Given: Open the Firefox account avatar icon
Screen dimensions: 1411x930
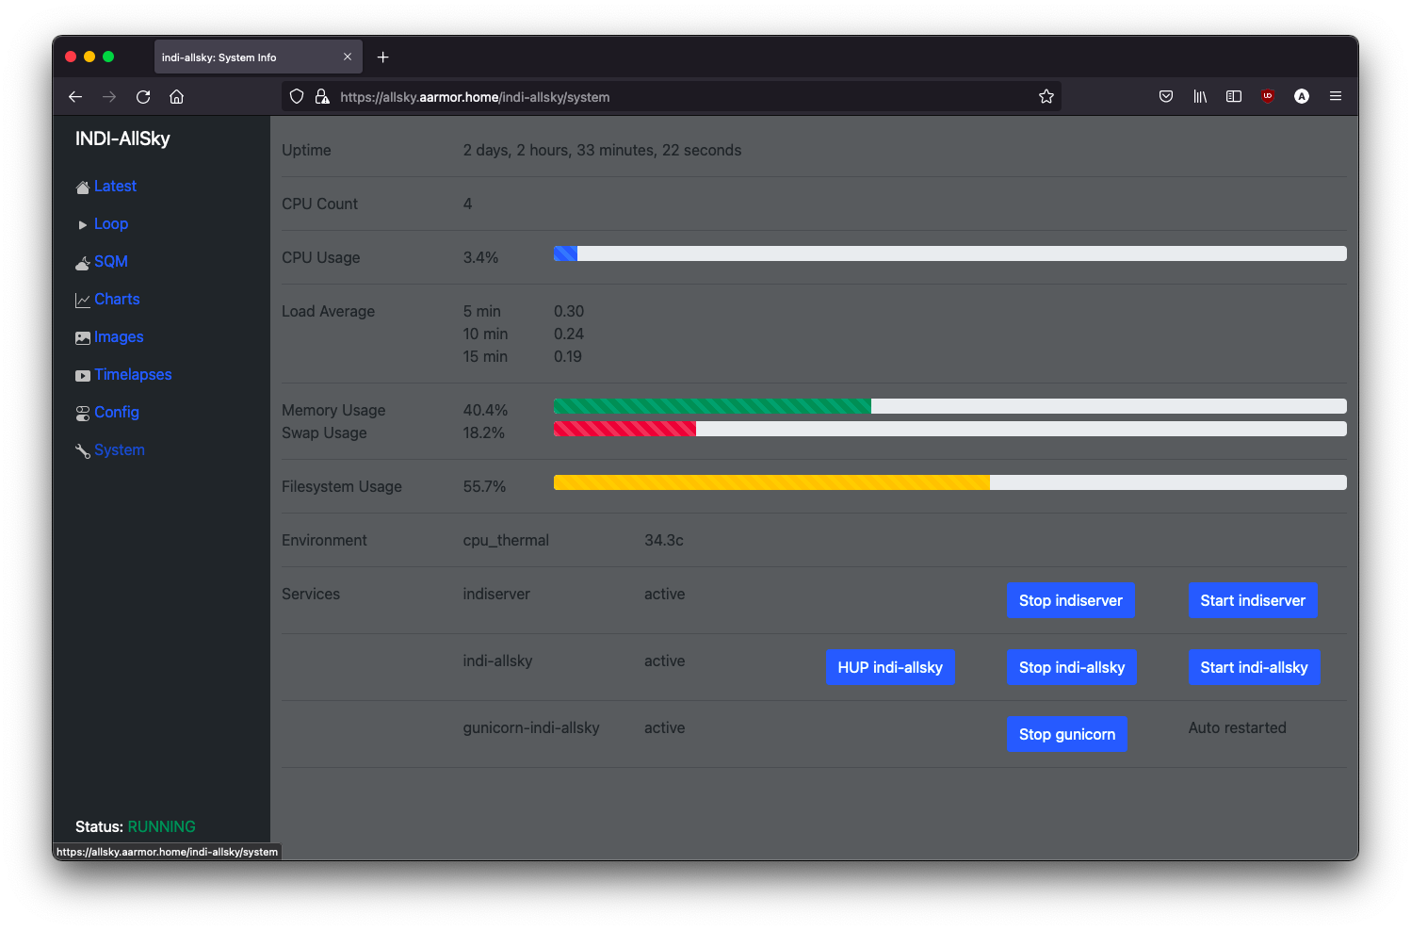Looking at the screenshot, I should pyautogui.click(x=1302, y=96).
